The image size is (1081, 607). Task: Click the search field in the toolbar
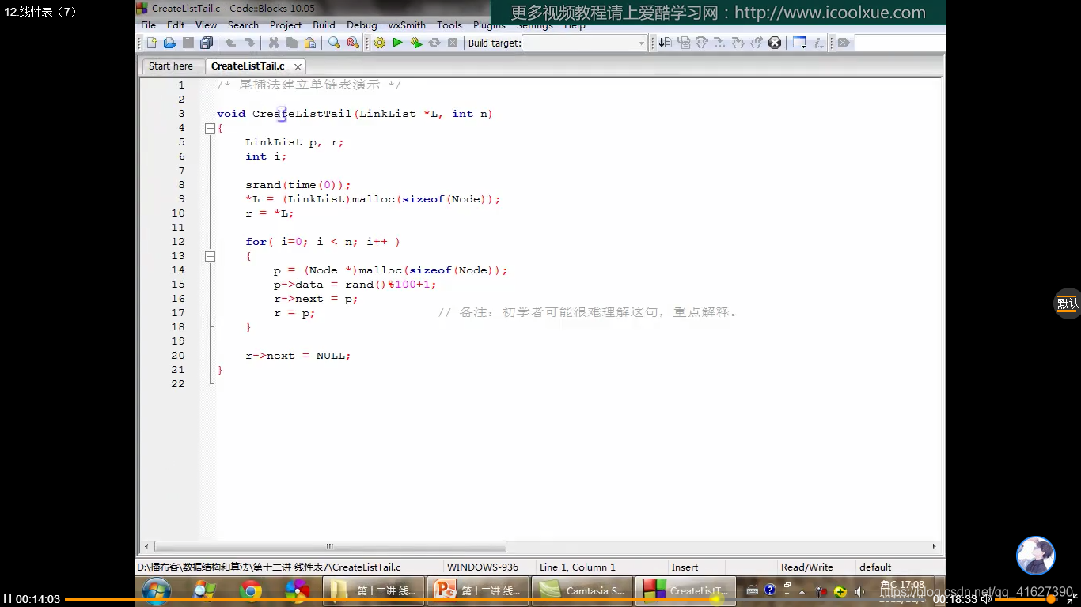tap(900, 43)
